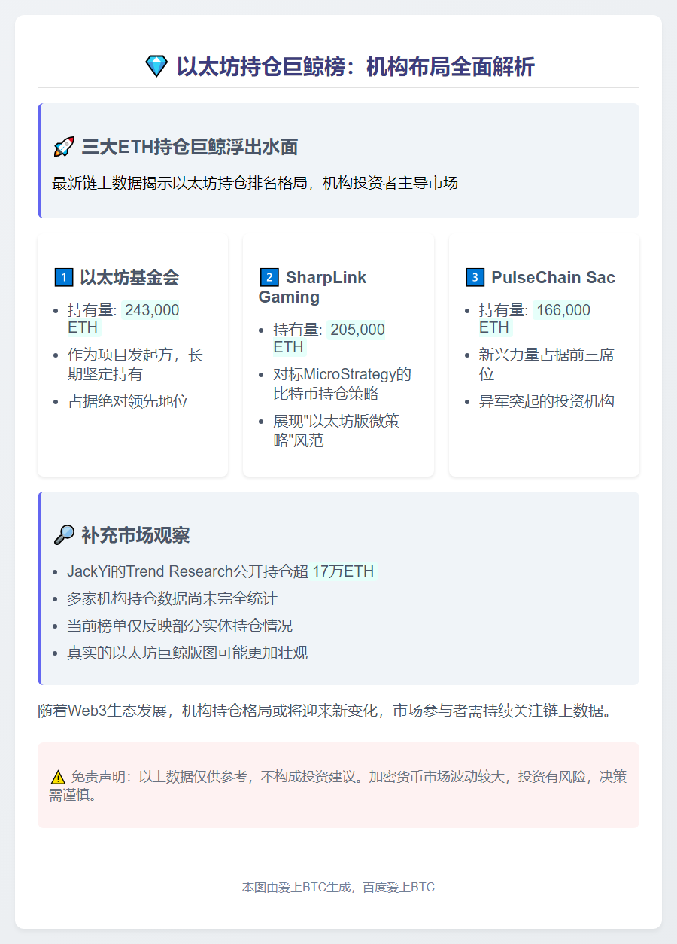This screenshot has width=677, height=944.
Task: Click the SharpLink Gaming card heading
Action: (312, 287)
